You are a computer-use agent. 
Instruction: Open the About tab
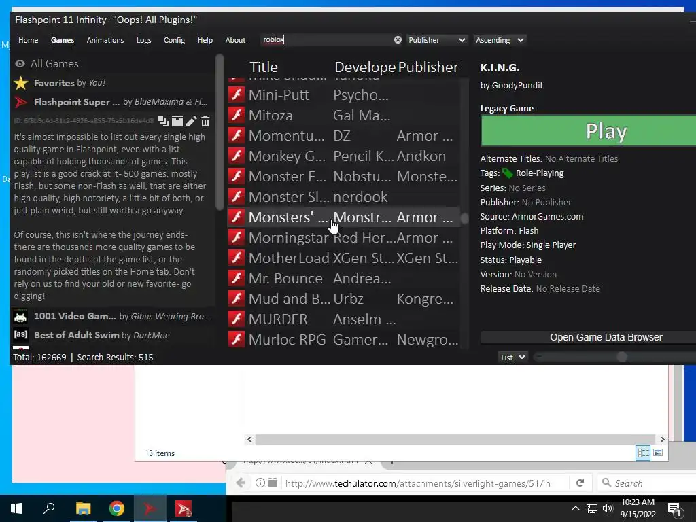tap(235, 40)
